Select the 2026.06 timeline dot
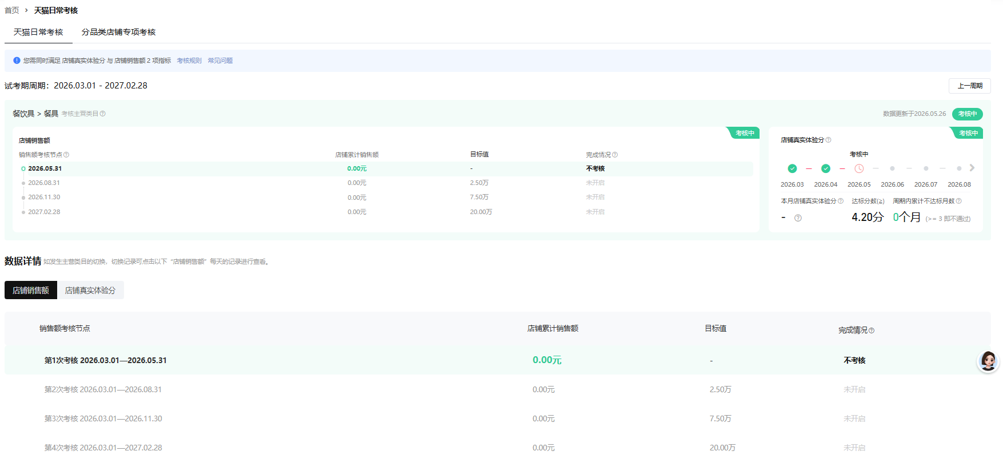This screenshot has height=475, width=1003. tap(892, 168)
